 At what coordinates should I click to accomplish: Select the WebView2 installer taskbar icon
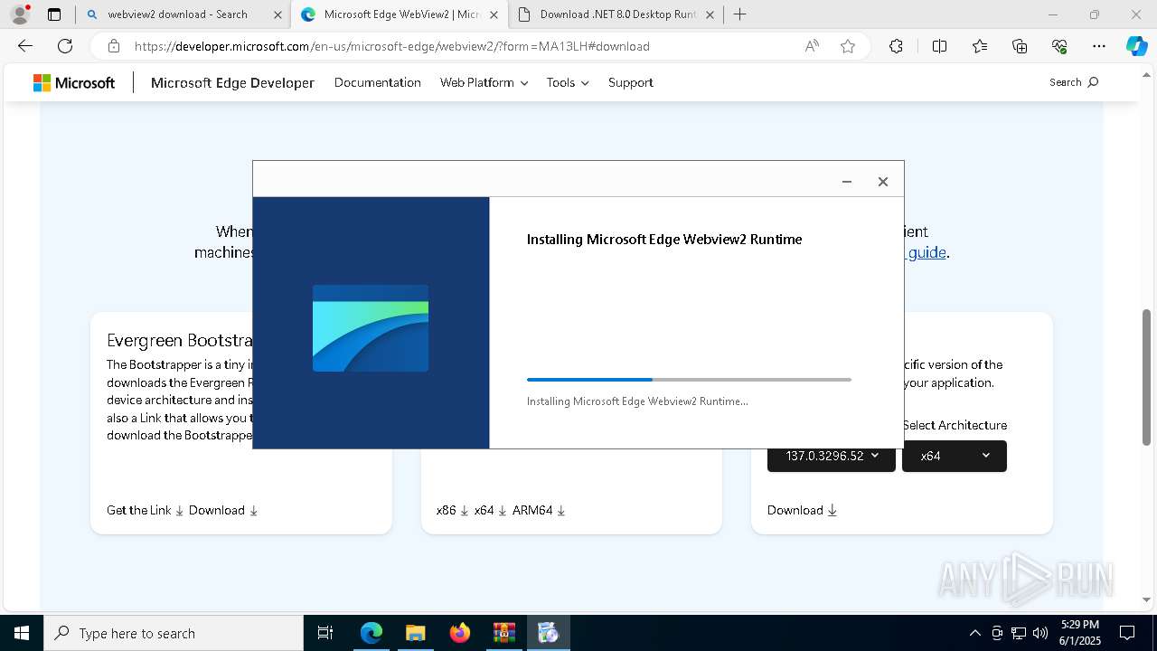coord(548,633)
